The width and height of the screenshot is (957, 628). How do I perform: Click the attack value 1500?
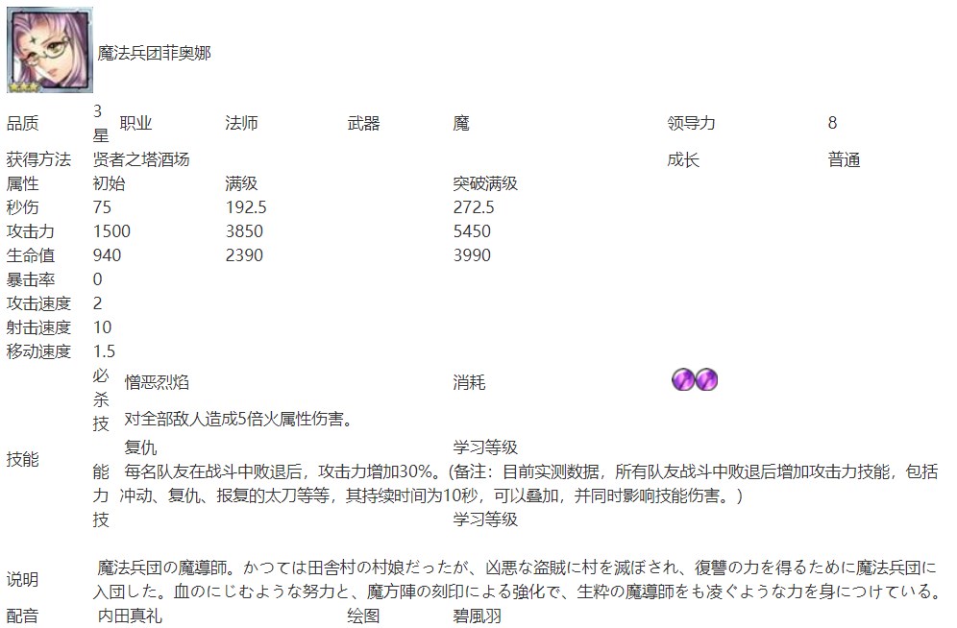111,231
